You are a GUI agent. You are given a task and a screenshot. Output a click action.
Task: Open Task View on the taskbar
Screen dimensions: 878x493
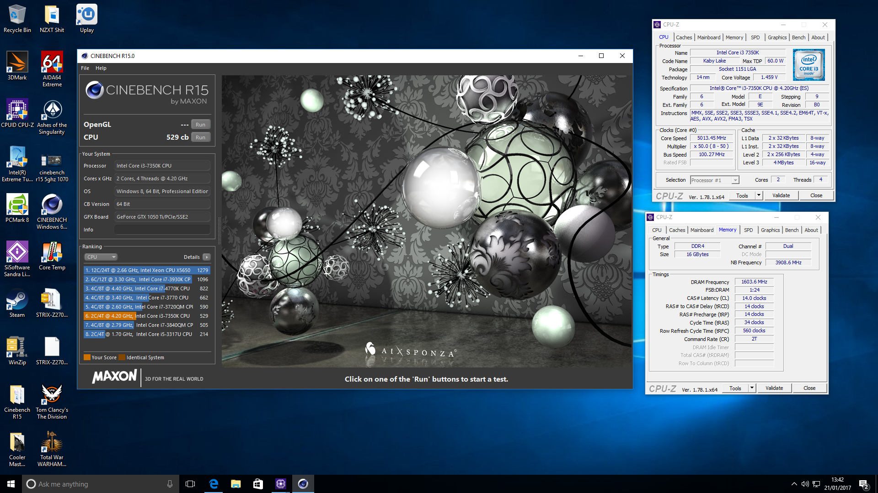[190, 484]
